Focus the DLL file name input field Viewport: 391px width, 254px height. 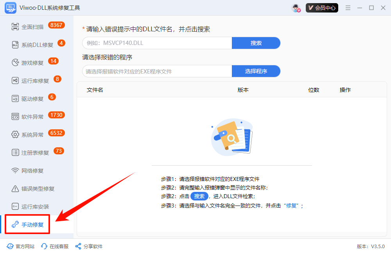tap(157, 43)
